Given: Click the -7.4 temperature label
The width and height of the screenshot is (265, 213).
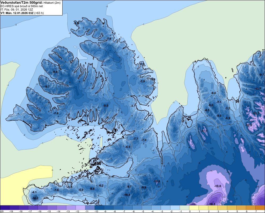Looking at the screenshot, I should tap(109, 39).
